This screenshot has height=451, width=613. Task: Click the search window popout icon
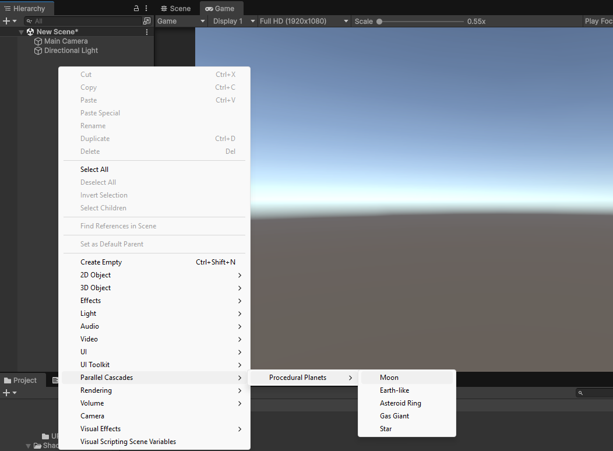[x=147, y=20]
